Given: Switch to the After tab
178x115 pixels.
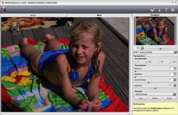Looking at the screenshot, I should (99, 15).
